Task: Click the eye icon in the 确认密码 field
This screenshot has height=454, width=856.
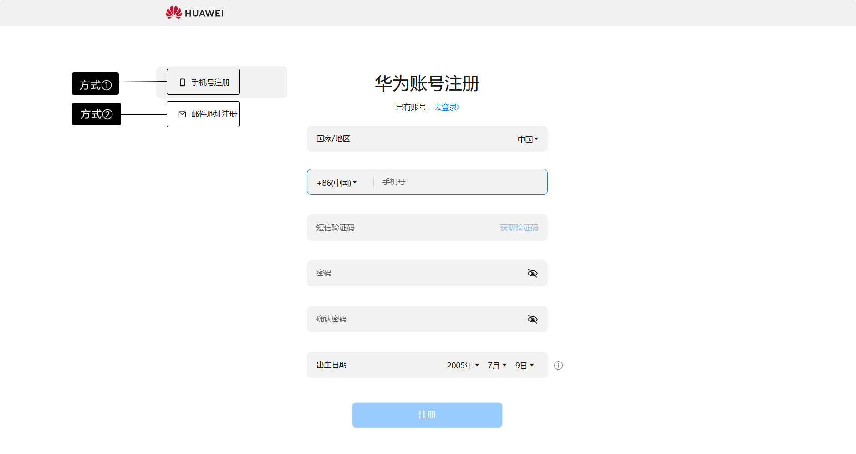Action: (532, 319)
